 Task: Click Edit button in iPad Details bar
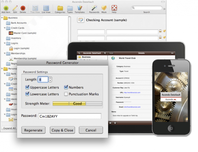pos(172,53)
